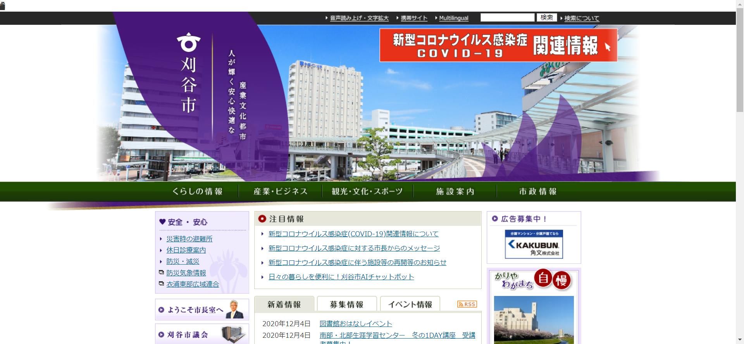This screenshot has height=344, width=744.
Task: Click the ようこそ市長室へ banner
Action: coord(202,310)
